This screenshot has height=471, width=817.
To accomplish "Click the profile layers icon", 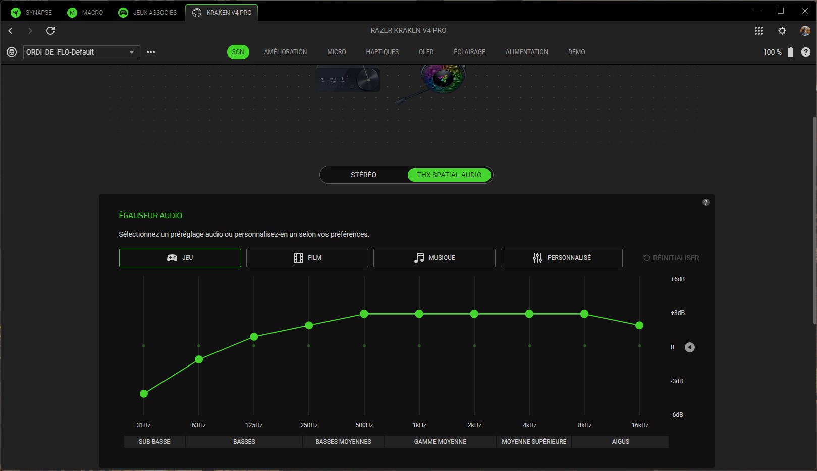I will tap(12, 52).
